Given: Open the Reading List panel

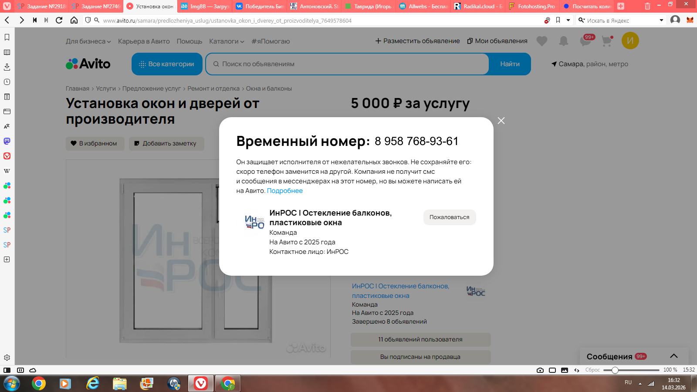Looking at the screenshot, I should coord(7,52).
